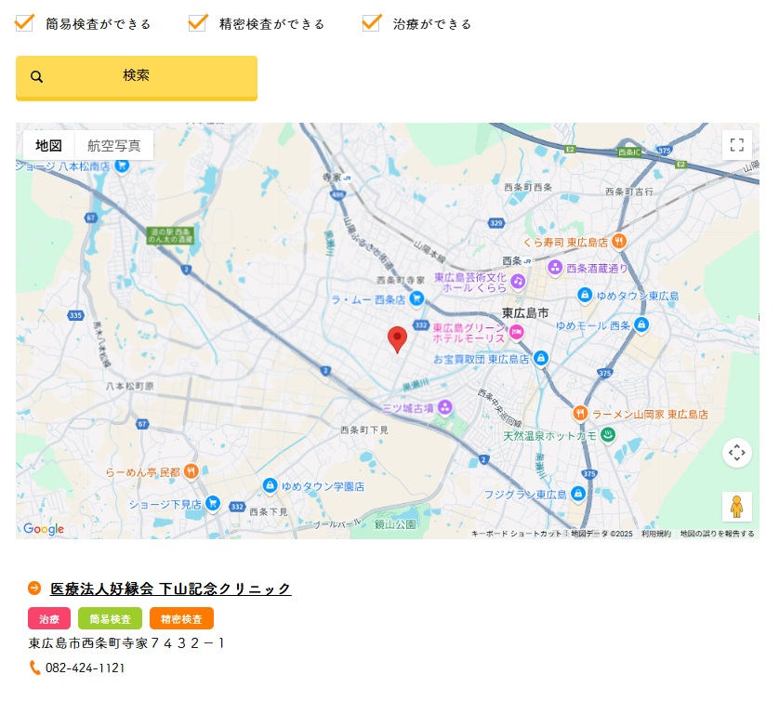Click ラ・ムー 西条店 shopping cart pin
The height and width of the screenshot is (701, 779).
(416, 298)
